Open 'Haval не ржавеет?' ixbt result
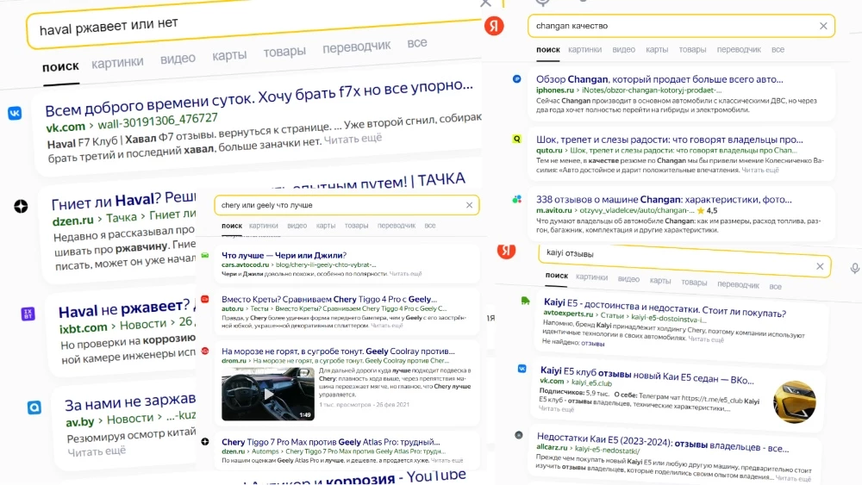Screen dimensions: 862x485 [x=127, y=308]
